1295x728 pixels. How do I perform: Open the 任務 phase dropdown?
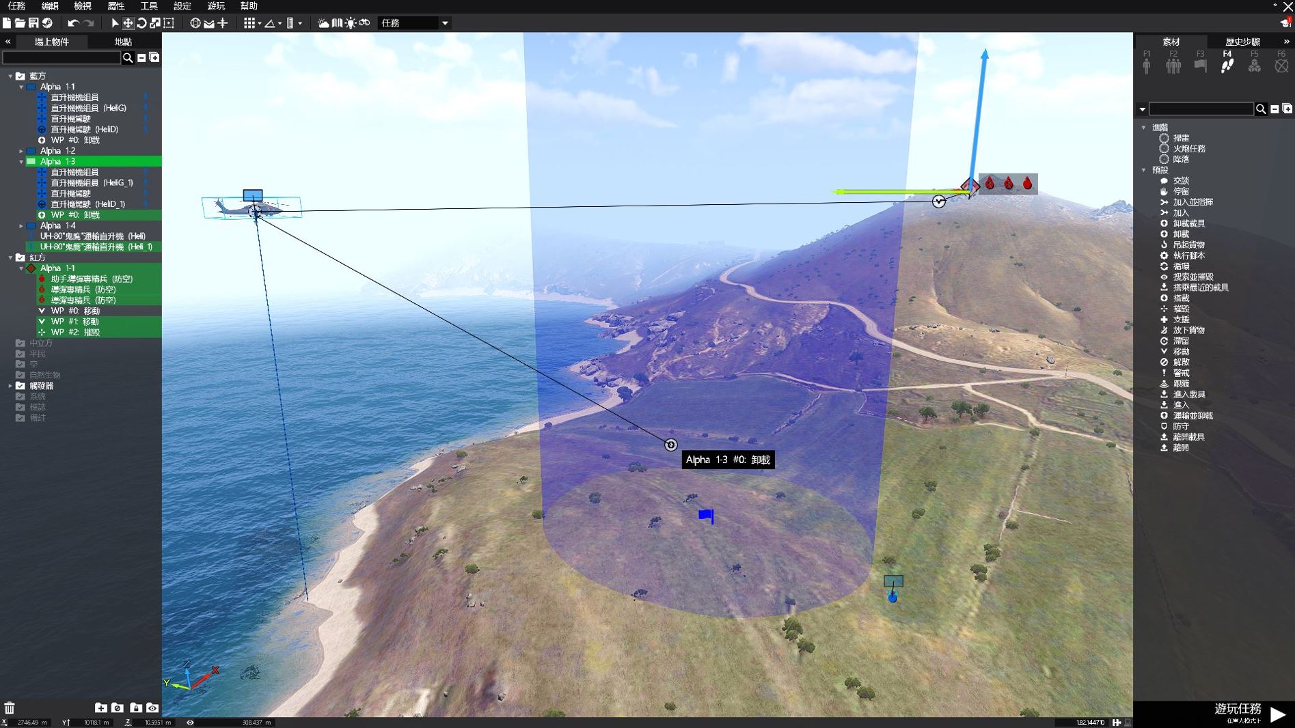(x=415, y=23)
